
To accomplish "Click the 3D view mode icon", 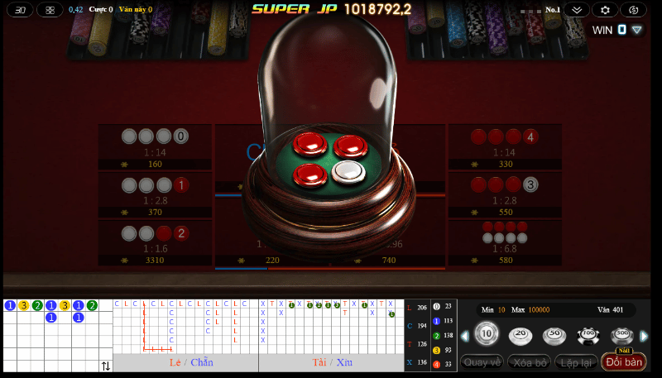I will (20, 10).
